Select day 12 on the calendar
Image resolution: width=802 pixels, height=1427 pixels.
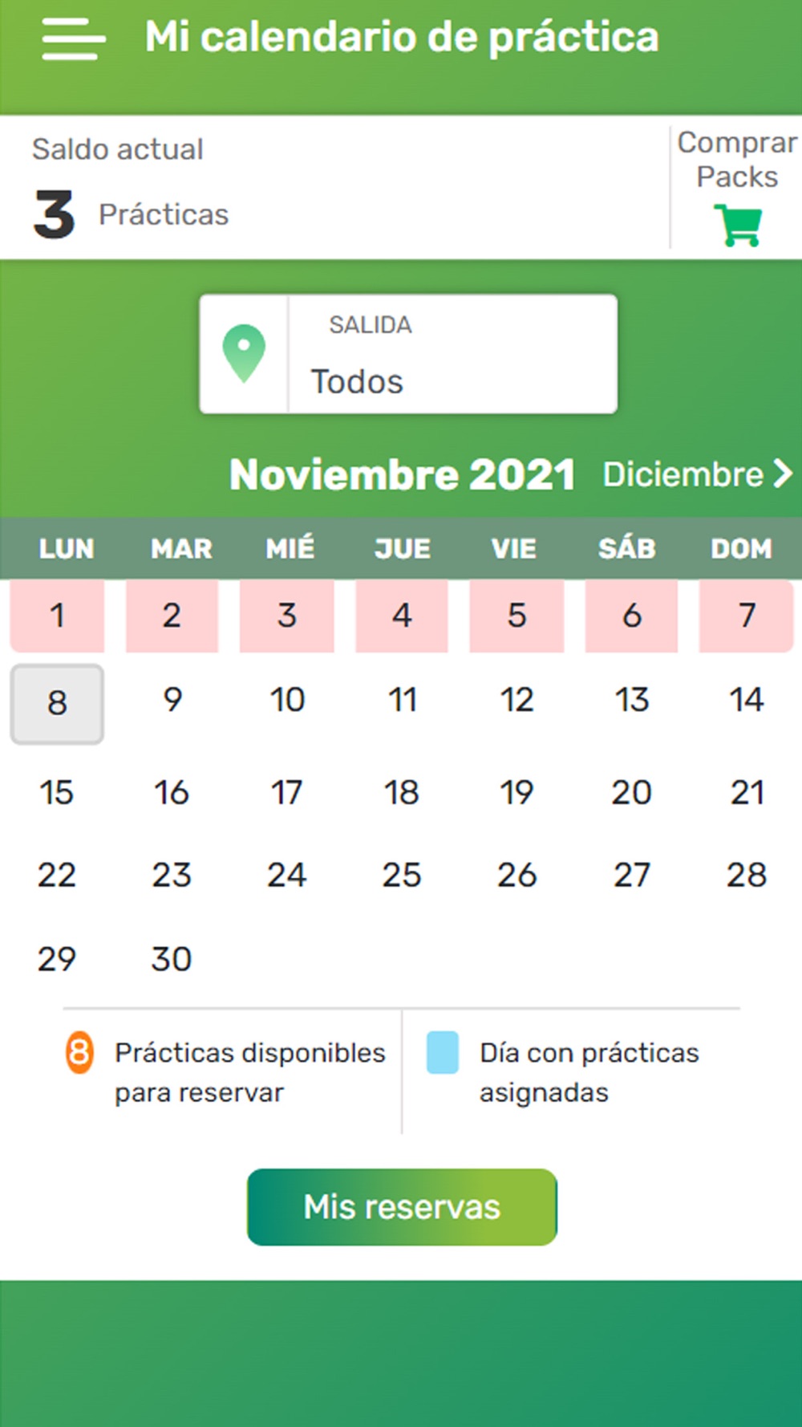pyautogui.click(x=516, y=700)
